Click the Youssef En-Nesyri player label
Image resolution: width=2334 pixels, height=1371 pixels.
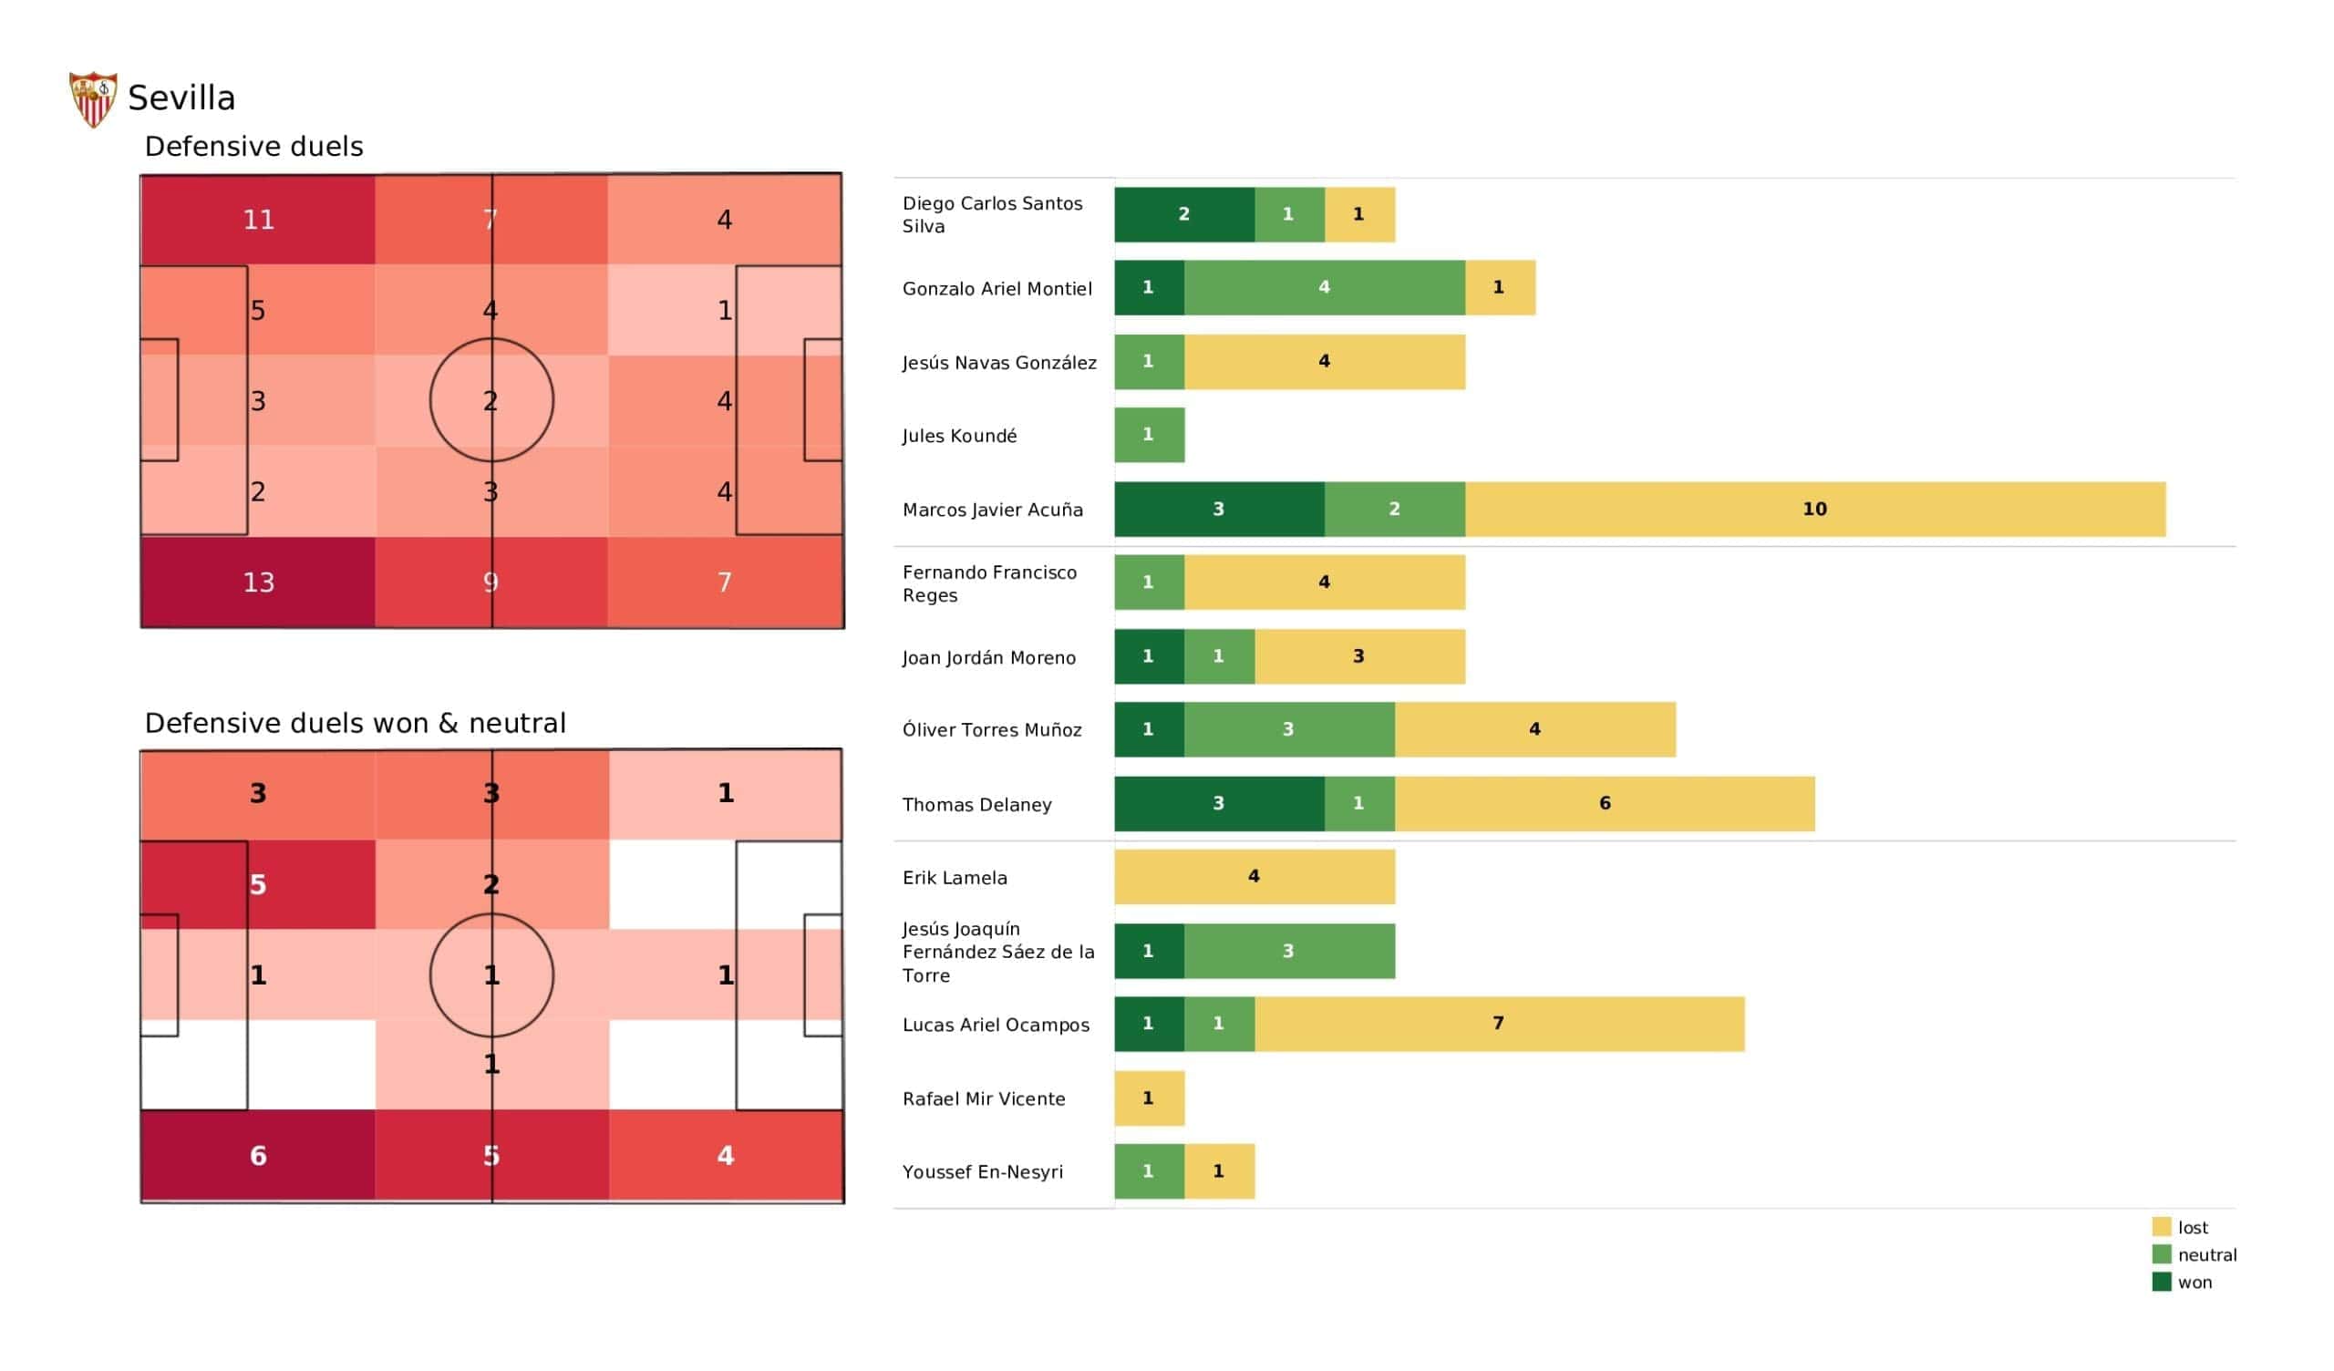pos(983,1172)
